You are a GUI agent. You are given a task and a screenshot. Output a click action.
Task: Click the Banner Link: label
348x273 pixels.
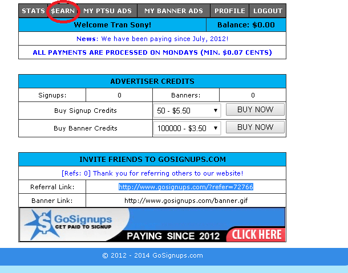52,201
